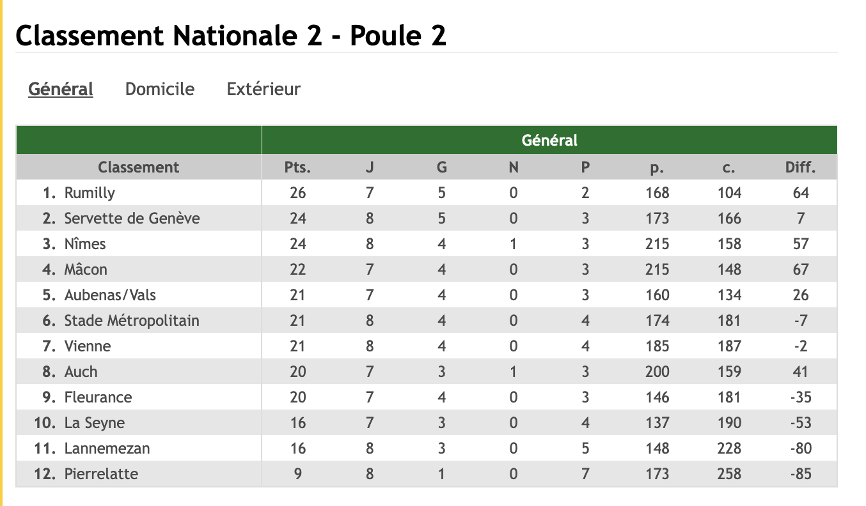This screenshot has height=506, width=866.
Task: Click the Rumilly team name
Action: [x=90, y=193]
